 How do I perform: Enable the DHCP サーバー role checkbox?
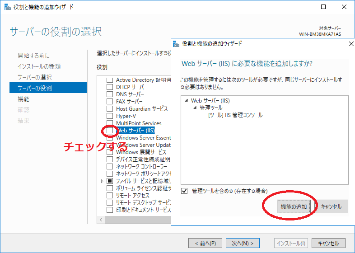click(x=109, y=87)
